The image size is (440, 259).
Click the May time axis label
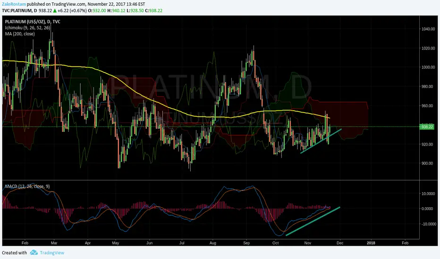coord(116,243)
